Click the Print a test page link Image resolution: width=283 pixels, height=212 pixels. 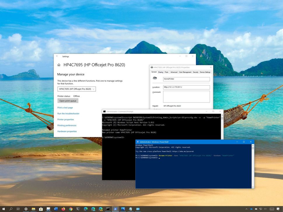click(x=65, y=107)
